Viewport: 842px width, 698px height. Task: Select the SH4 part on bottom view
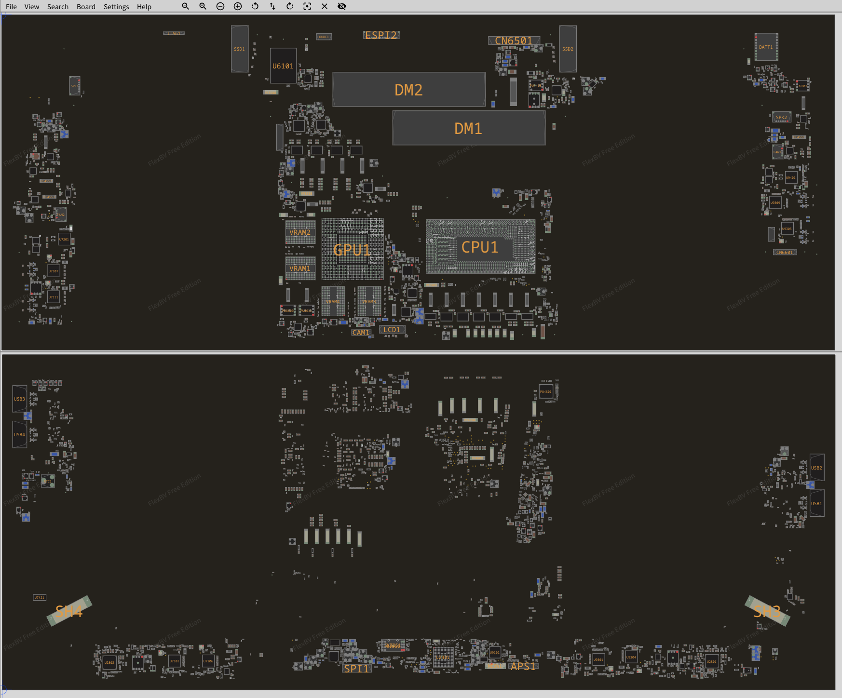(x=69, y=611)
